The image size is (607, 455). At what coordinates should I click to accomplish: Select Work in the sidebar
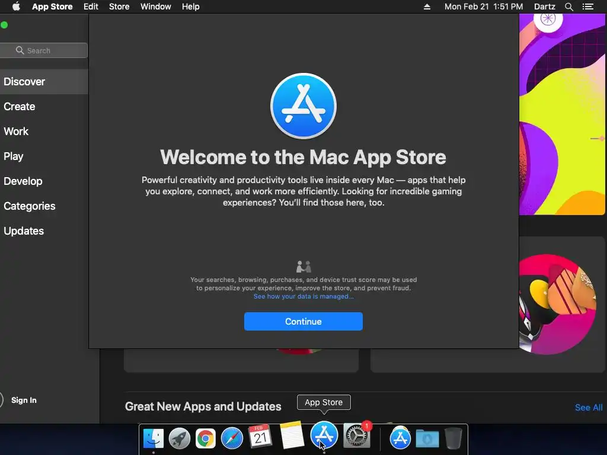44,131
